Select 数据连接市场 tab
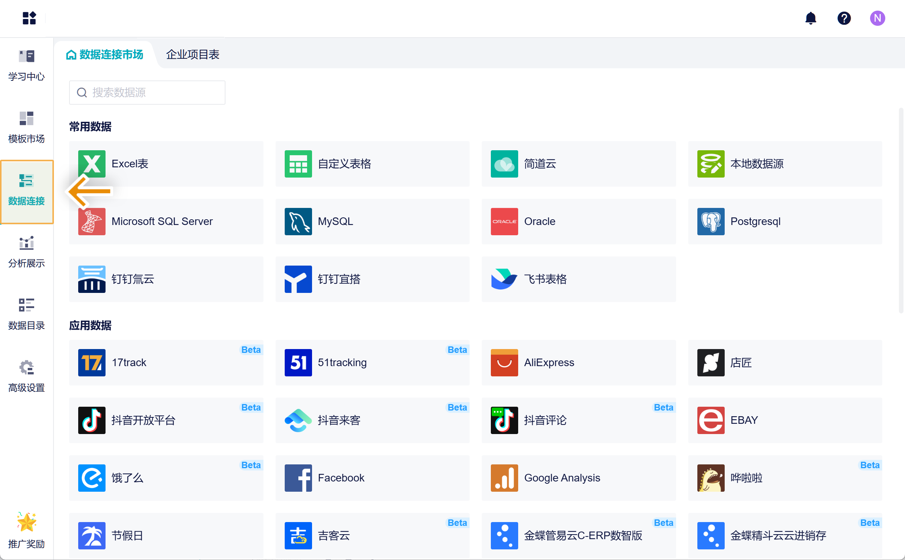 click(x=105, y=55)
